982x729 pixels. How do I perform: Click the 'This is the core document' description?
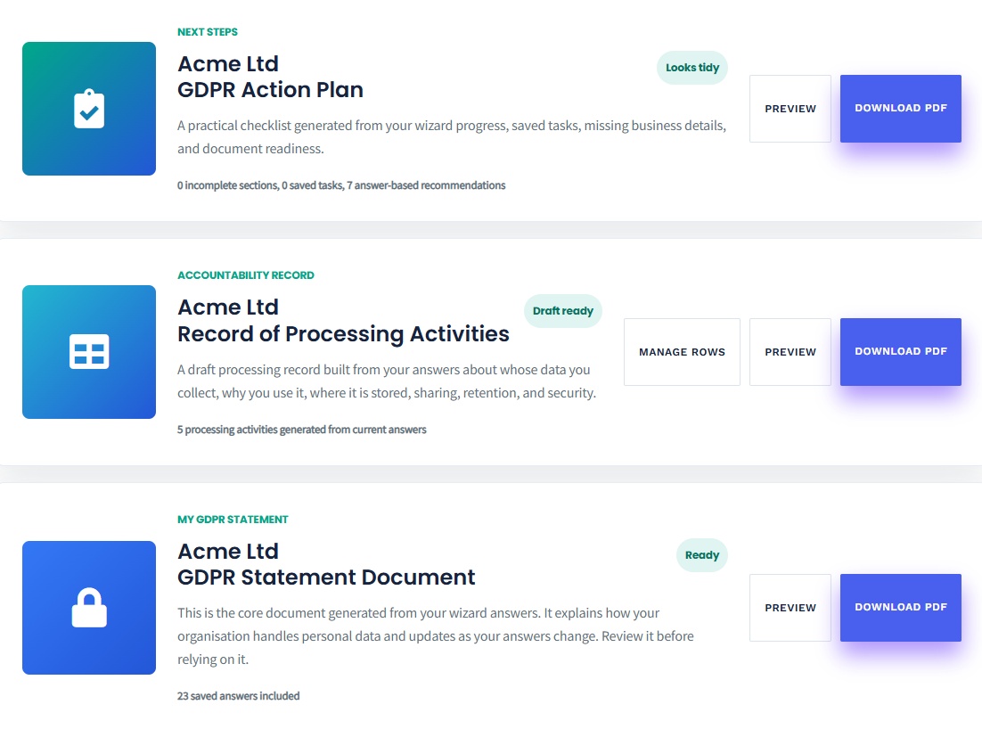[x=435, y=635]
